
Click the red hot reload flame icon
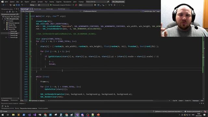pos(76,5)
